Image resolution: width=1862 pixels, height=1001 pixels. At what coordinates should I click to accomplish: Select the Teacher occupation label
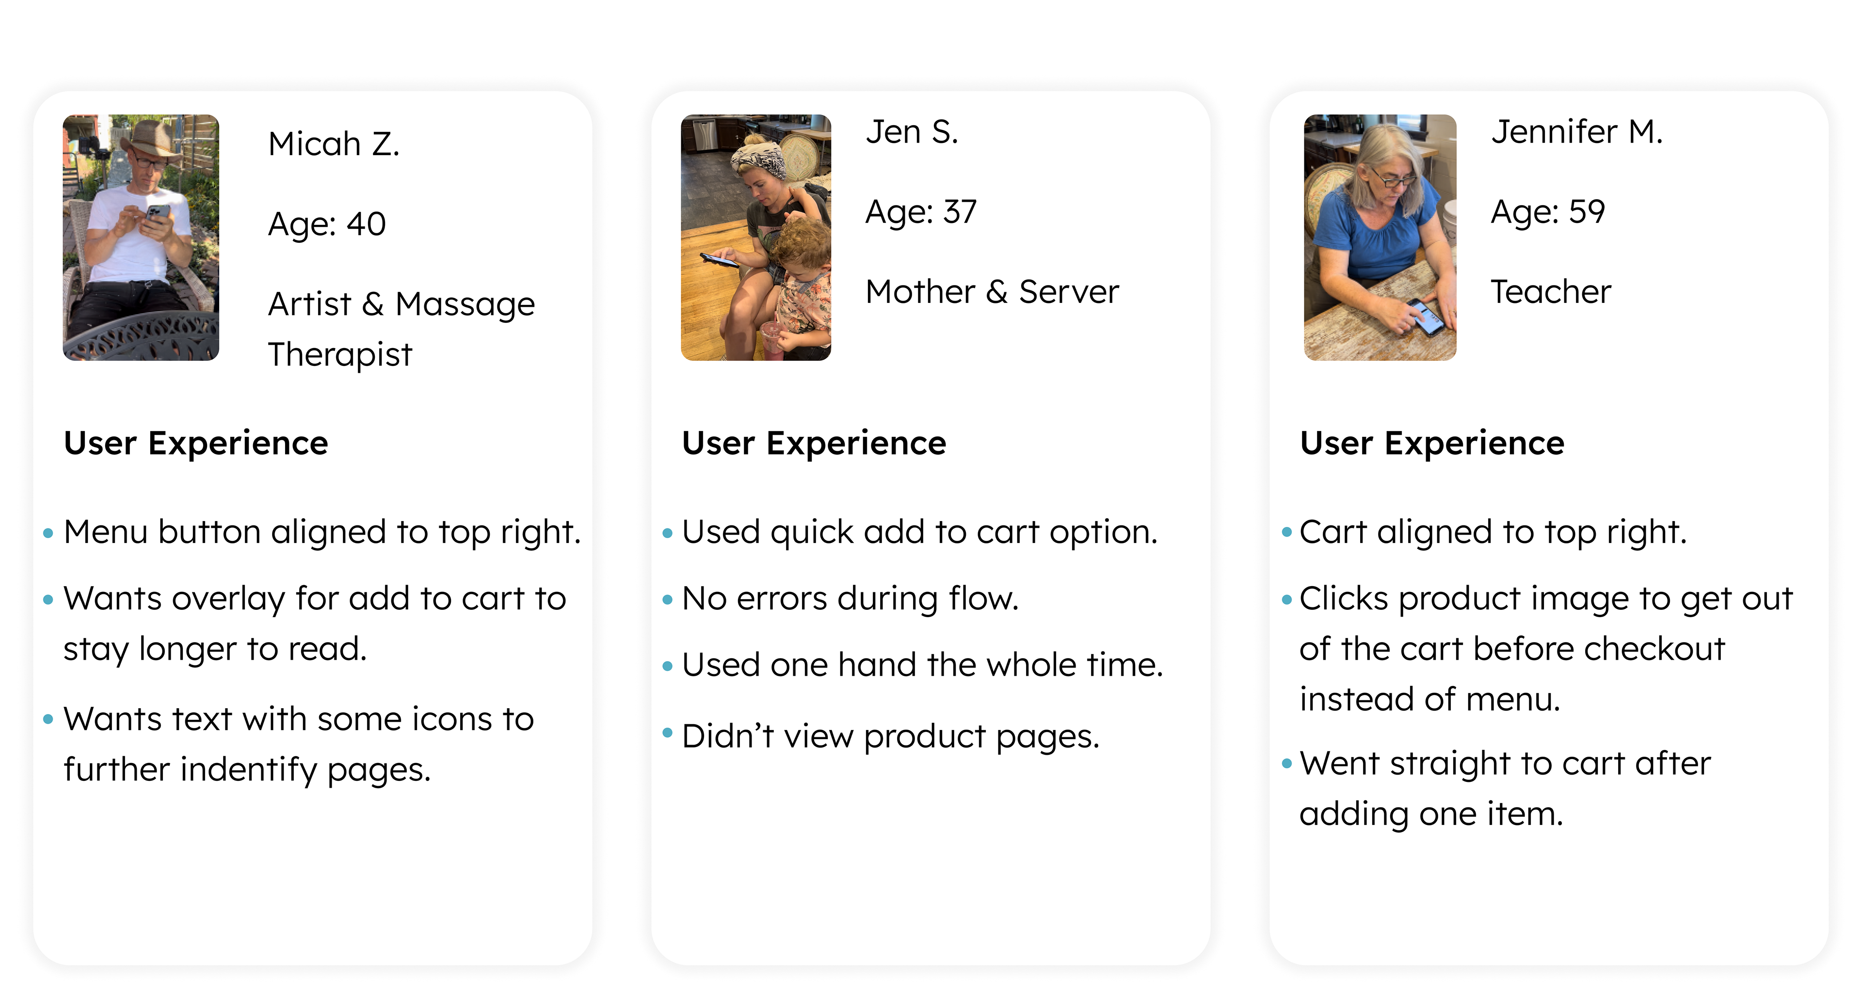pyautogui.click(x=1551, y=292)
